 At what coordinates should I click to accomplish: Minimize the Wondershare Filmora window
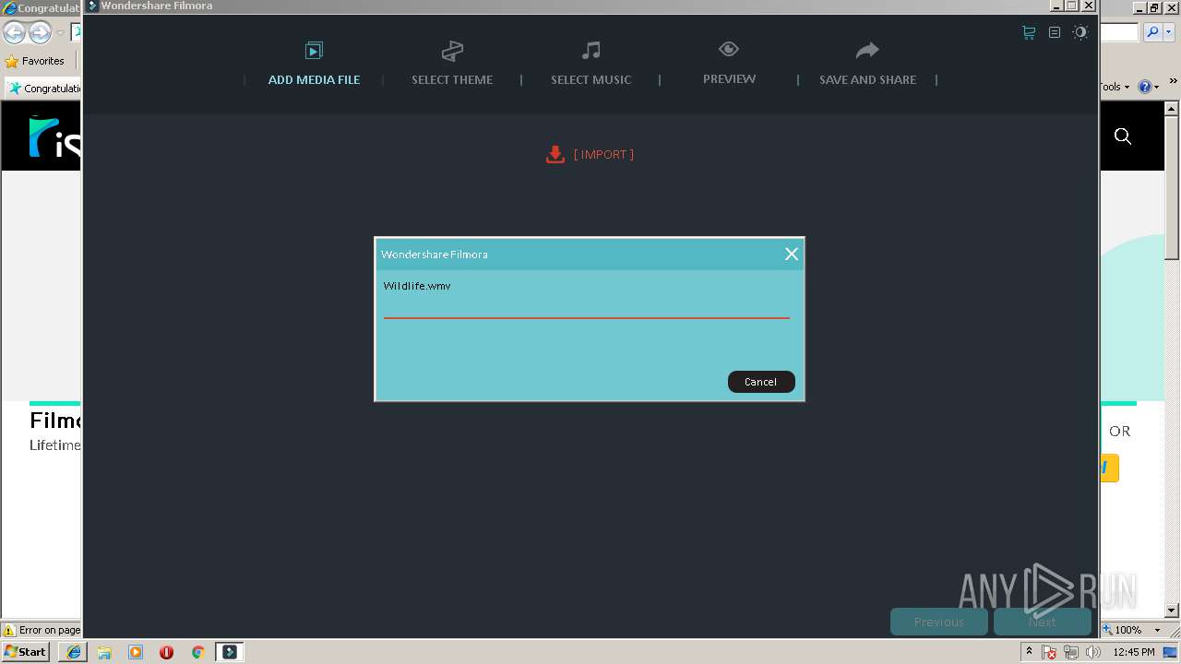[1056, 6]
